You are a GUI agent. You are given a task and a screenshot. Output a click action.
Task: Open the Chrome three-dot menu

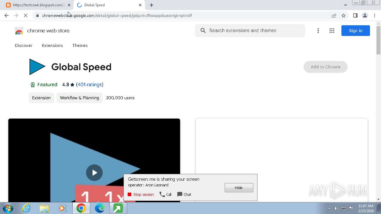tap(374, 15)
